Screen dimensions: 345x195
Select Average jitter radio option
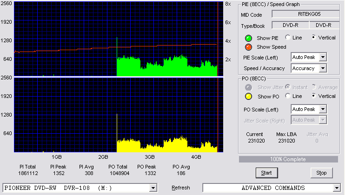(x=314, y=87)
